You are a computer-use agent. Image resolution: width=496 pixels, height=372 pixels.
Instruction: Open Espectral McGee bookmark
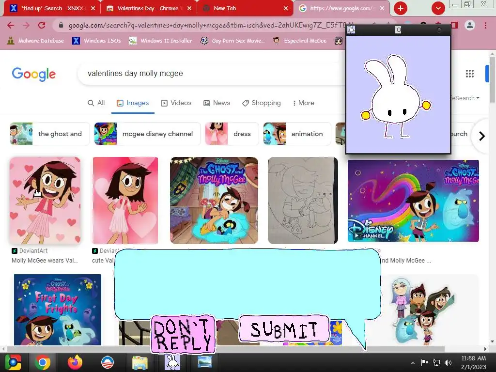click(x=299, y=41)
